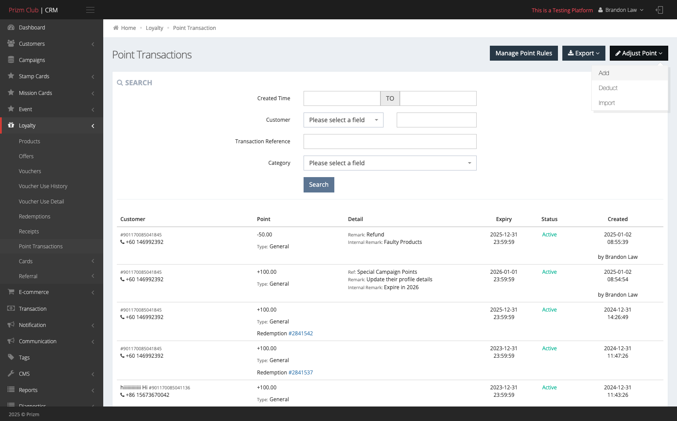Collapse the Loyalty menu chevron

(x=93, y=126)
